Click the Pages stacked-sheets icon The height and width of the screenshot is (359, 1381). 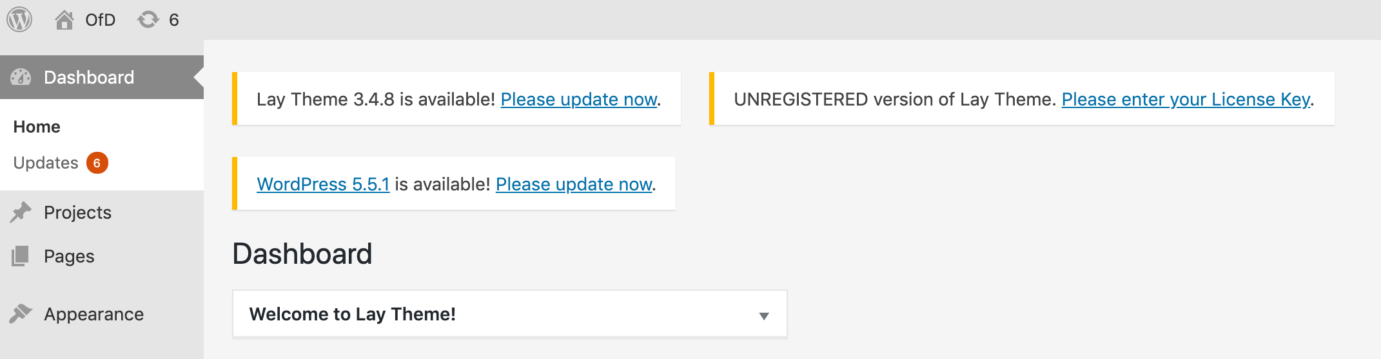click(21, 256)
